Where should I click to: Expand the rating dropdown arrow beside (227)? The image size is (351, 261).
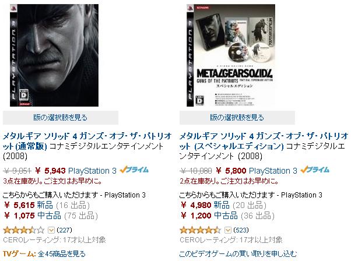click(51, 230)
